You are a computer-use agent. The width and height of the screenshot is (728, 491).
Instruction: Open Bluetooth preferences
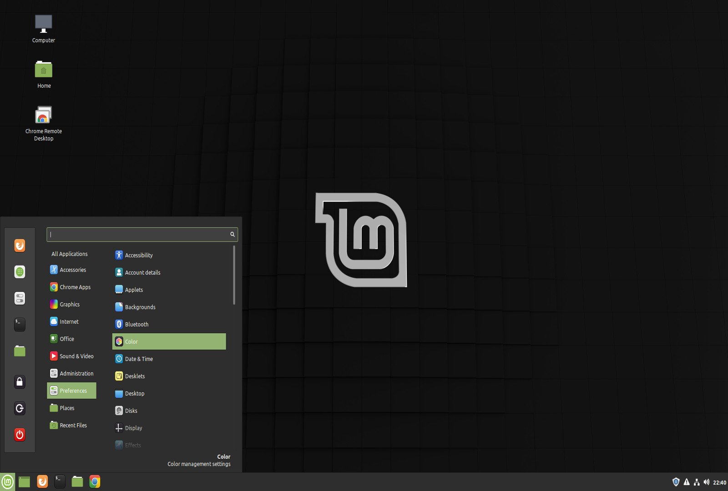136,324
